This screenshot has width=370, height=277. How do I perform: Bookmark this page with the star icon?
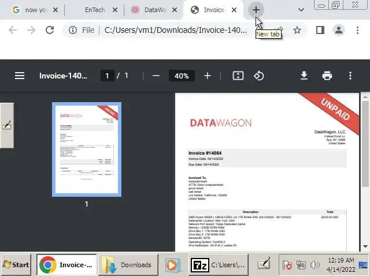click(x=297, y=30)
